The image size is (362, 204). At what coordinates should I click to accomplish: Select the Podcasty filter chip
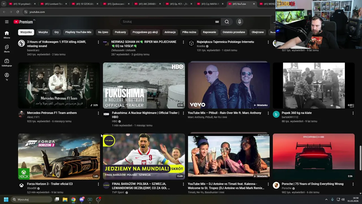click(120, 32)
